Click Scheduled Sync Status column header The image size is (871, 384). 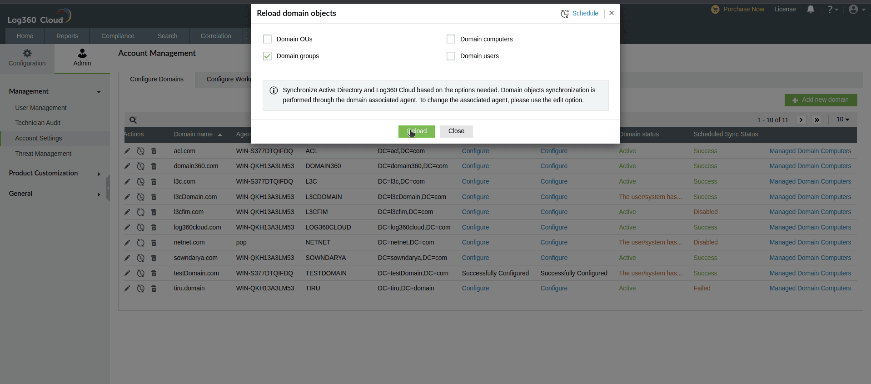[726, 134]
